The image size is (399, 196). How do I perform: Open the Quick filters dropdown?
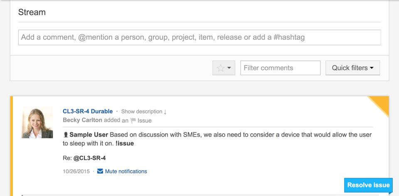point(352,68)
